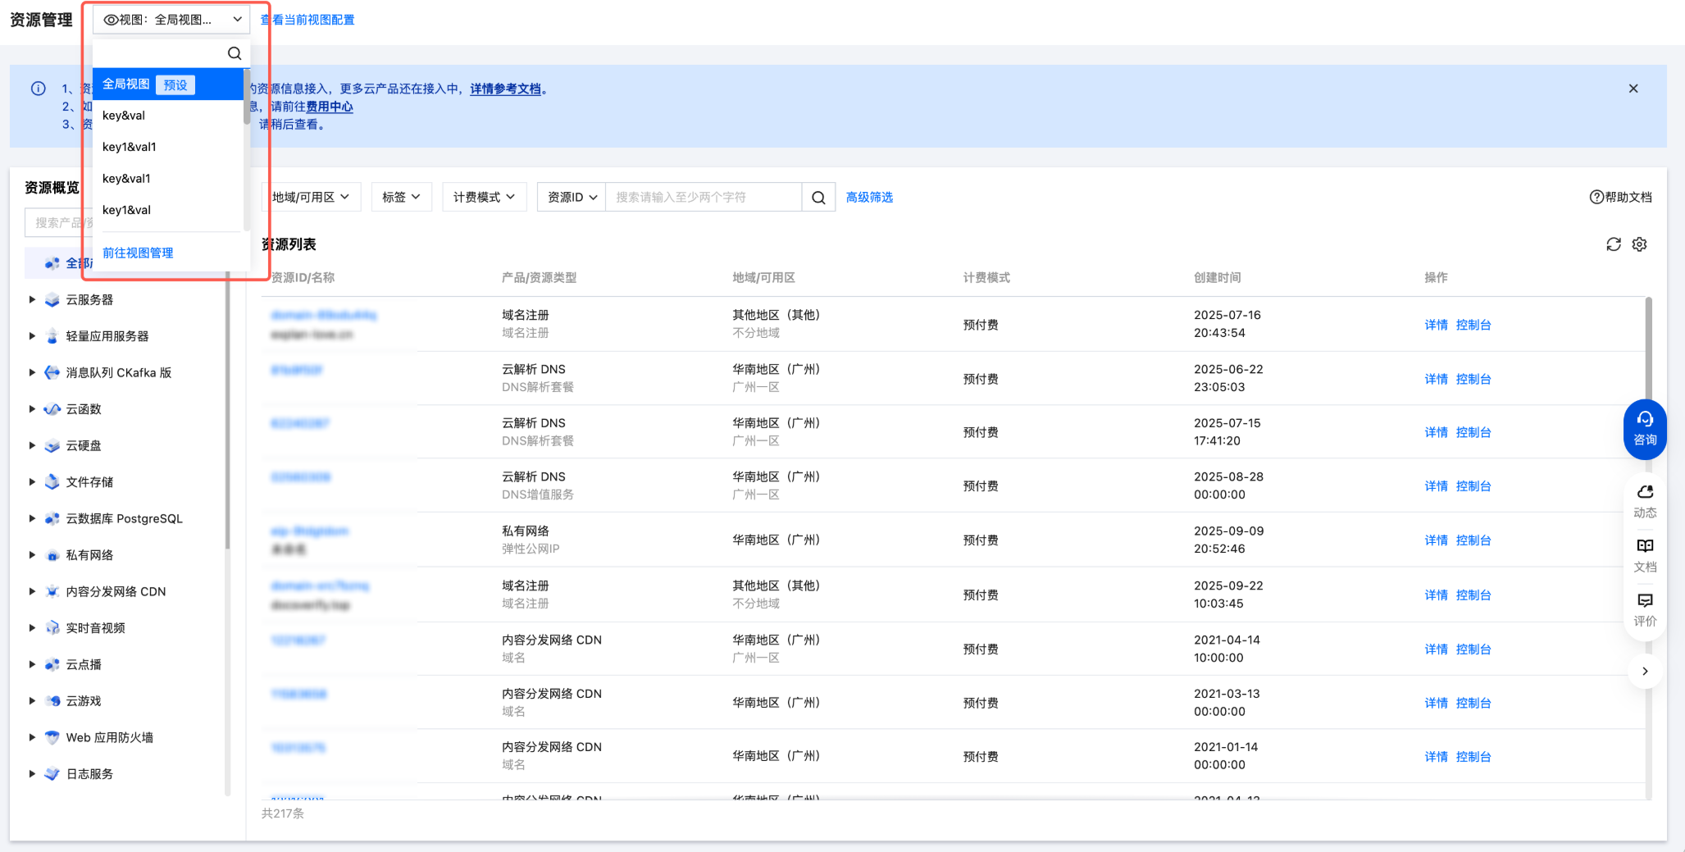This screenshot has height=852, width=1685.
Task: Open the 咨询 customer support bubble
Action: pos(1644,429)
